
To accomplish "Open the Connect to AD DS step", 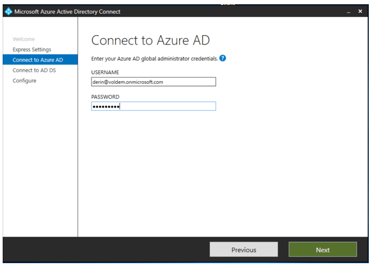I will (x=34, y=70).
